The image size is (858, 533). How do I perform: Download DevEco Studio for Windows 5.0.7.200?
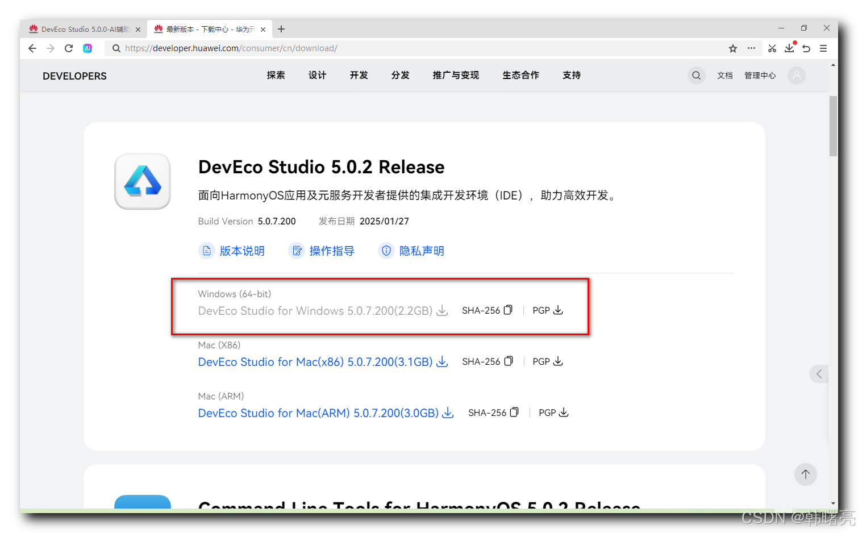(x=323, y=311)
